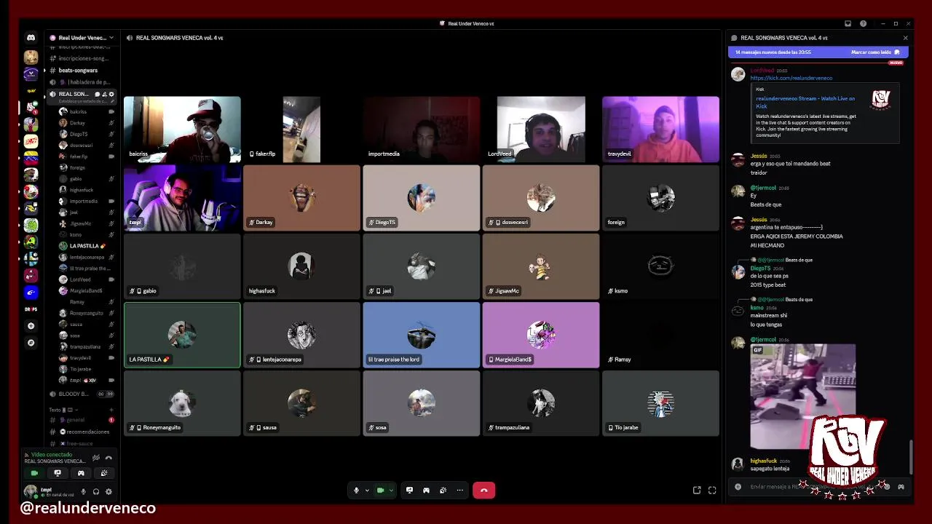The image size is (932, 524).
Task: Click noise suppression icon in Video conectado panel
Action: click(x=95, y=458)
